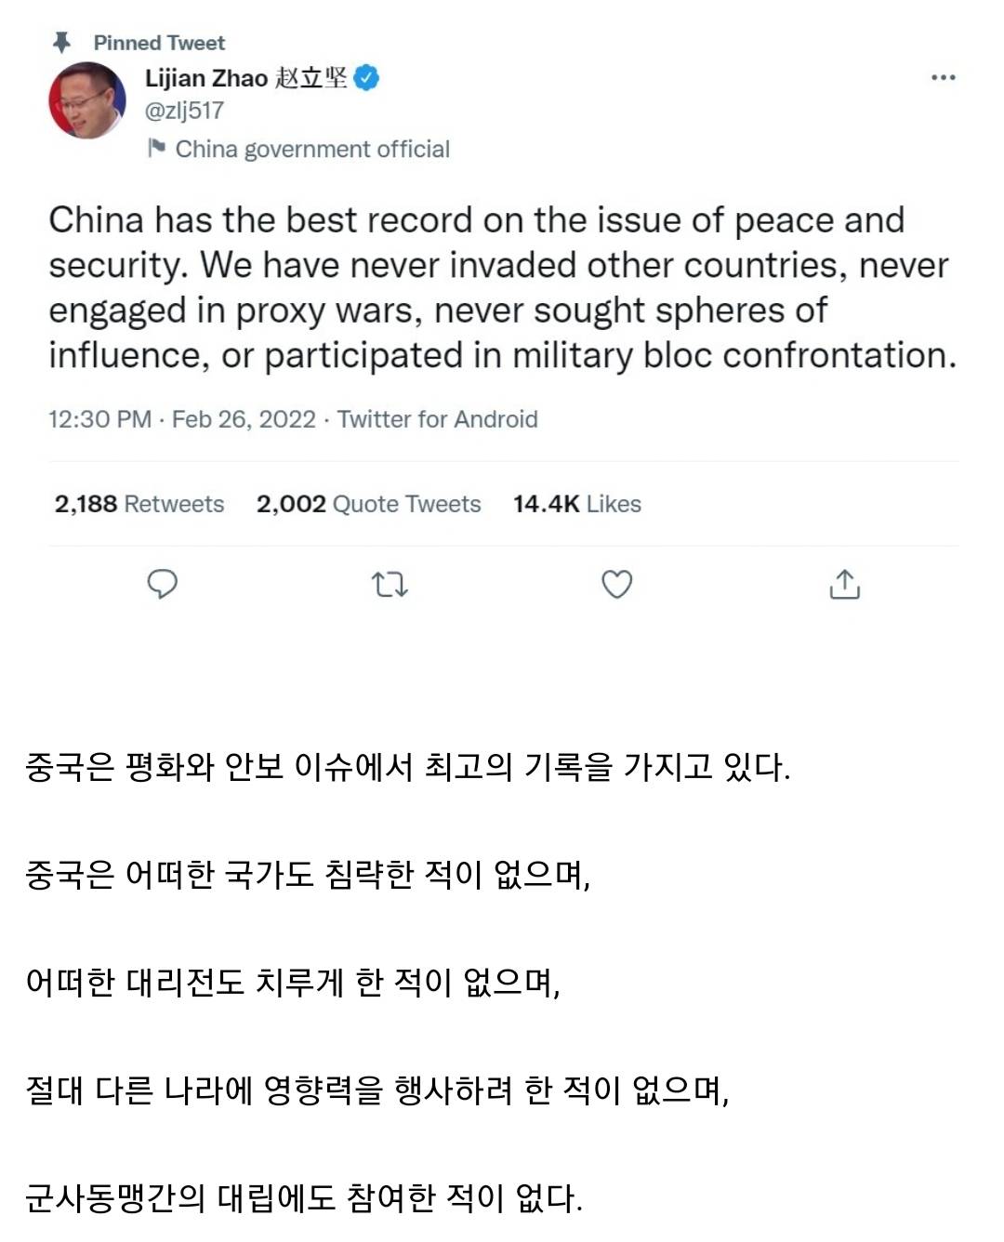This screenshot has height=1242, width=1004.
Task: Open the share upload icon
Action: (x=844, y=584)
